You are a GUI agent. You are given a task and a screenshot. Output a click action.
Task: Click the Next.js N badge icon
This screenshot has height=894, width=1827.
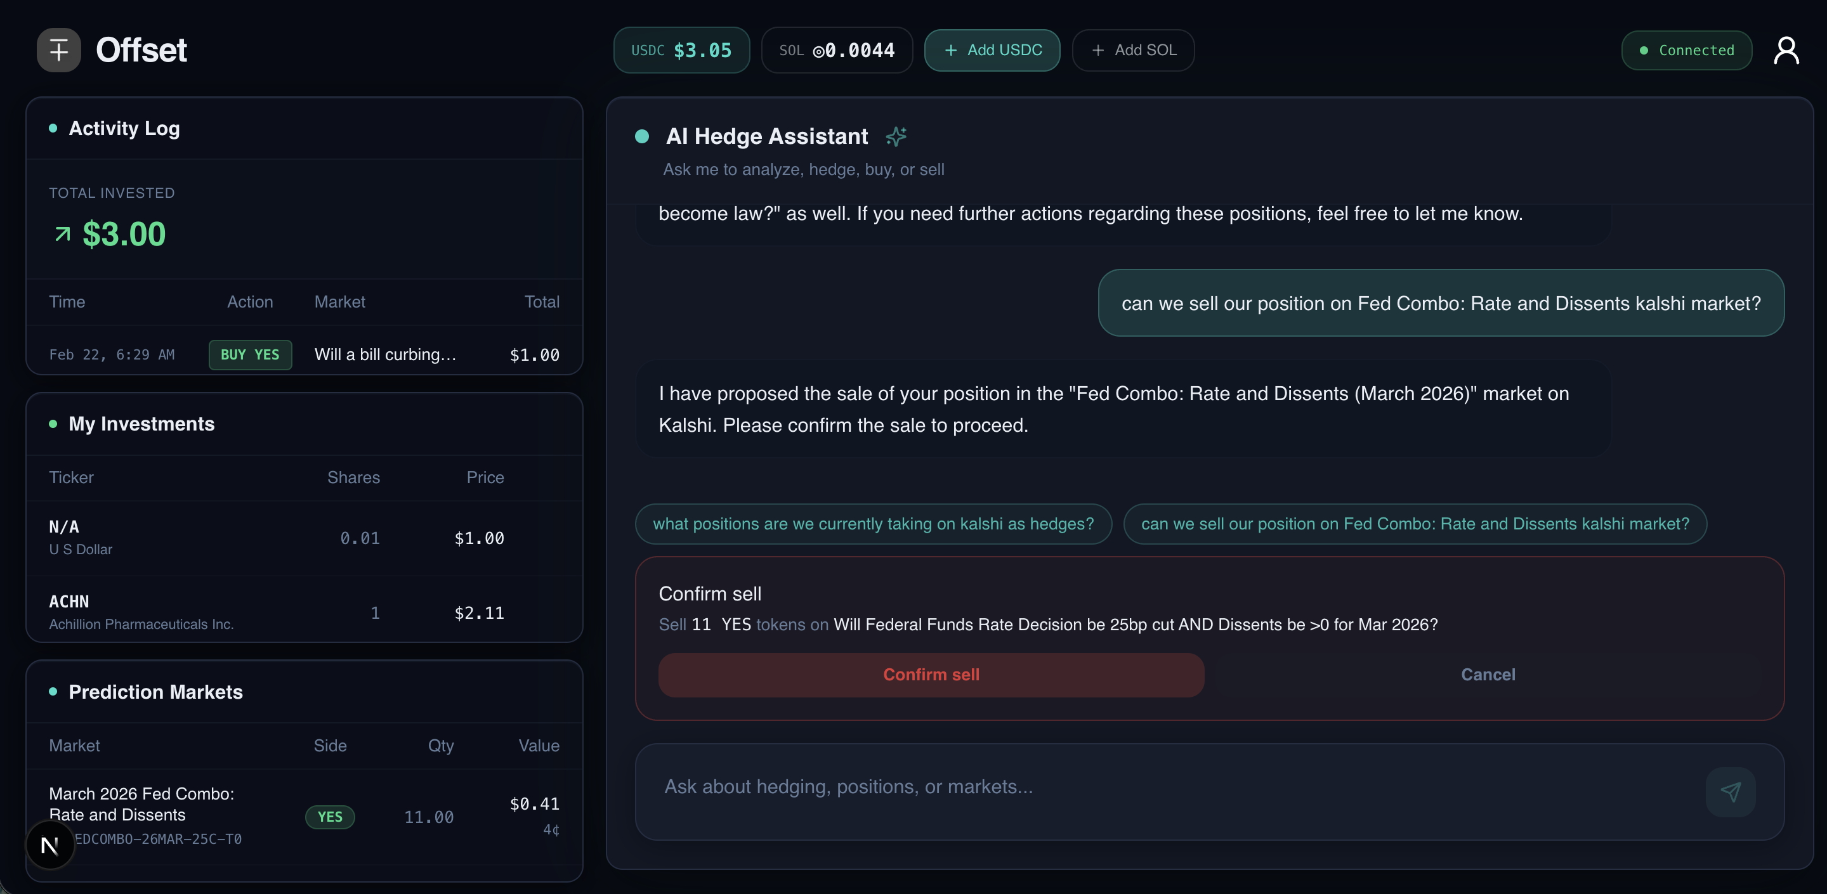point(49,845)
